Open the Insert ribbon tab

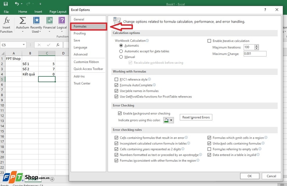point(38,11)
